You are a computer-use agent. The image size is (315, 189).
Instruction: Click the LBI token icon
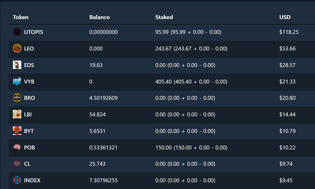[17, 114]
